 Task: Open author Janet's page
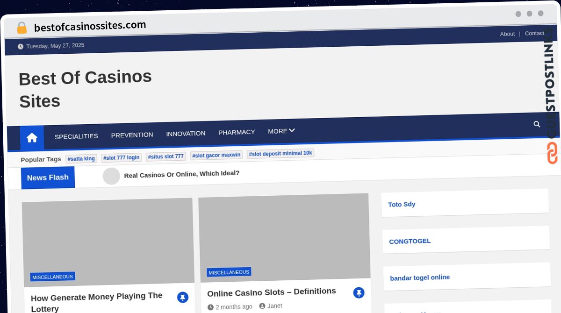(x=275, y=306)
